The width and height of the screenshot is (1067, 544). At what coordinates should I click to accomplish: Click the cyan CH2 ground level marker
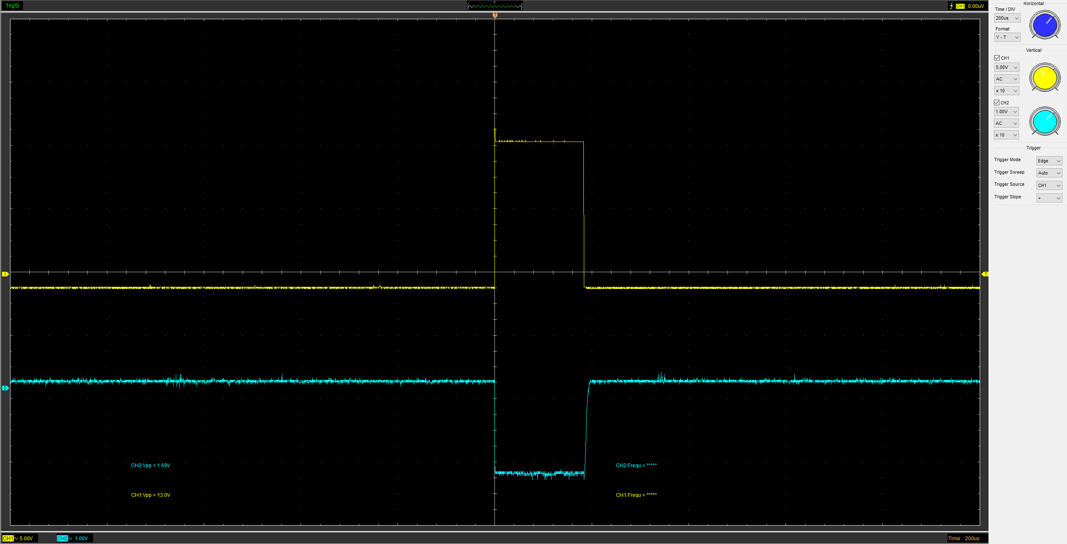coord(5,388)
